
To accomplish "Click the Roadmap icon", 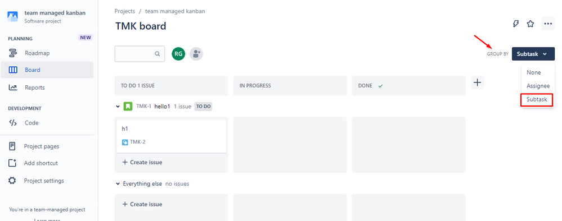I will pos(13,53).
